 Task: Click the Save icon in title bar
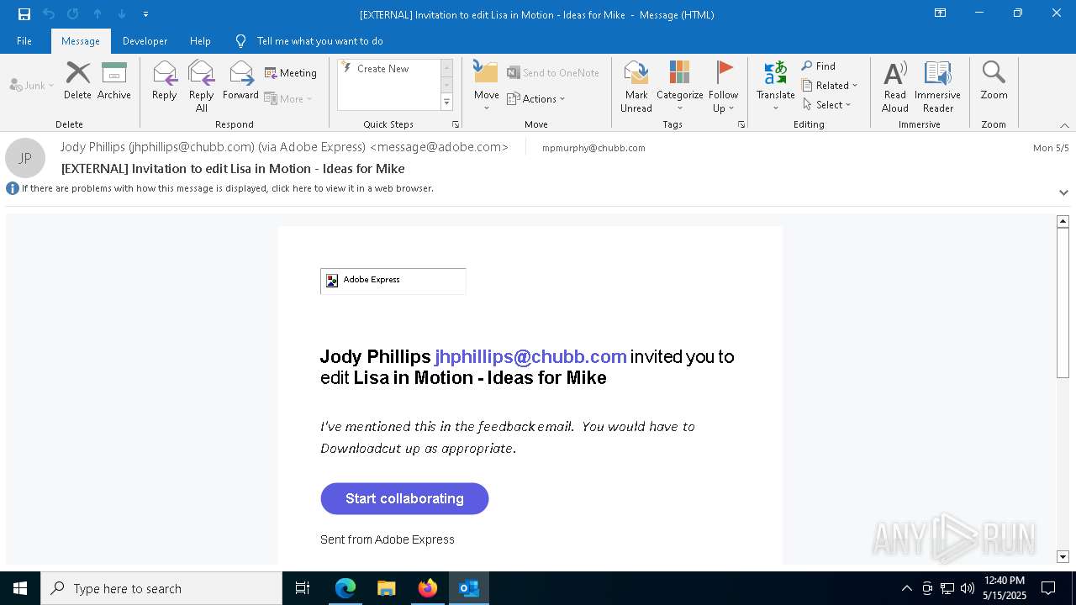tap(24, 14)
